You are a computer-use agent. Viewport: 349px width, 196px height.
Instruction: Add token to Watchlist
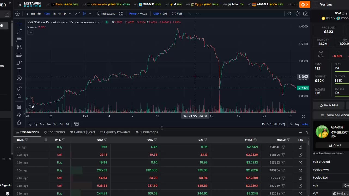(329, 105)
